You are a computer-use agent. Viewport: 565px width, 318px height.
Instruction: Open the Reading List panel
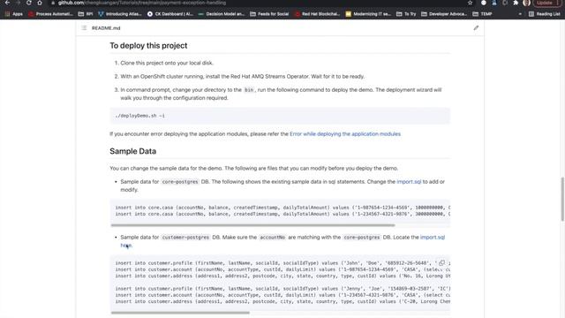point(545,14)
